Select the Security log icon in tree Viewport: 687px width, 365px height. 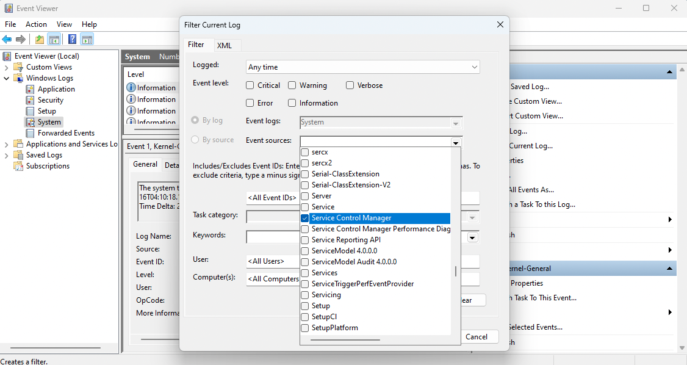pyautogui.click(x=31, y=100)
